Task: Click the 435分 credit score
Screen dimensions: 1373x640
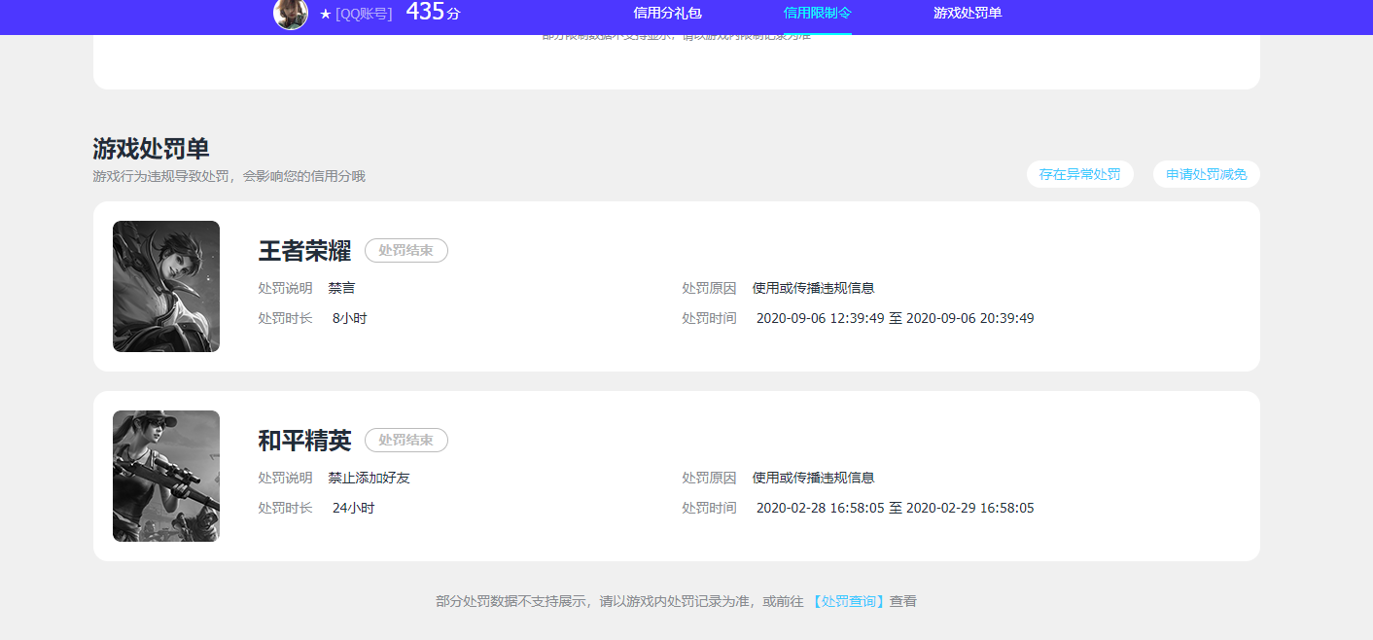Action: pyautogui.click(x=433, y=13)
